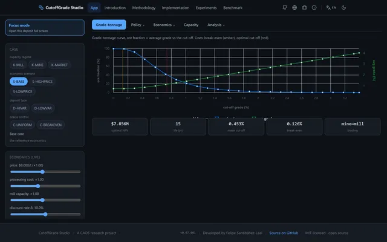Expand the Economics dropdown tab

164,25
